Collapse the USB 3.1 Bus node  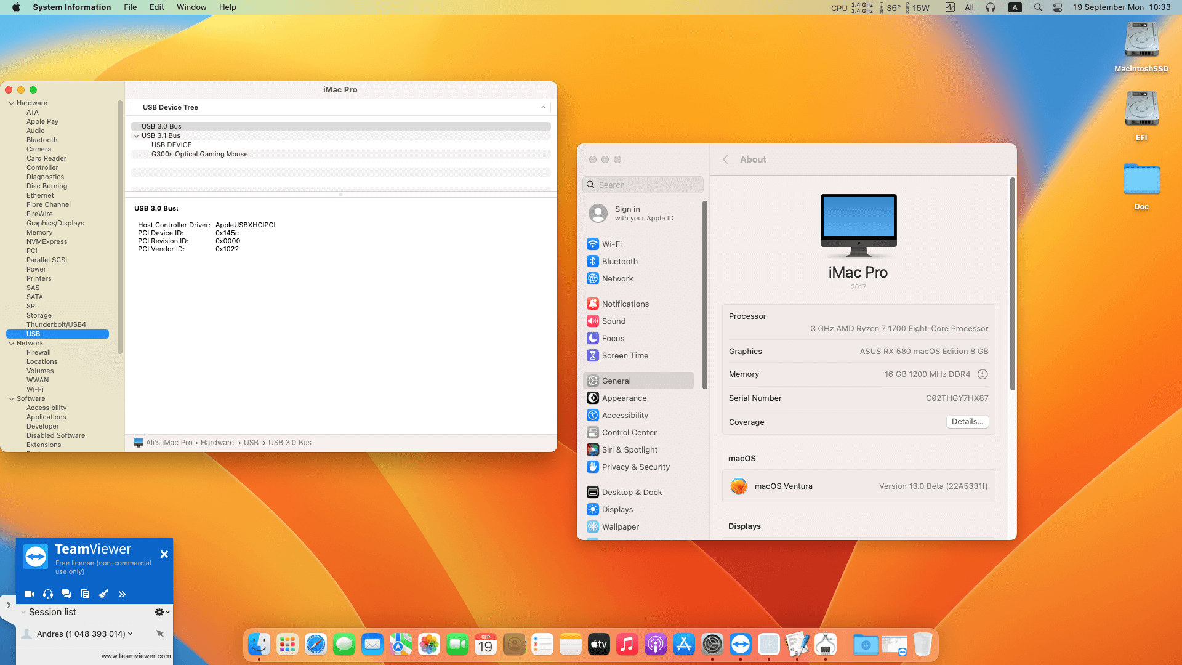(x=137, y=136)
